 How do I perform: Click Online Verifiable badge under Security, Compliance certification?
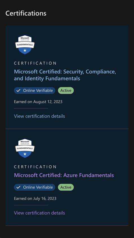(34, 90)
